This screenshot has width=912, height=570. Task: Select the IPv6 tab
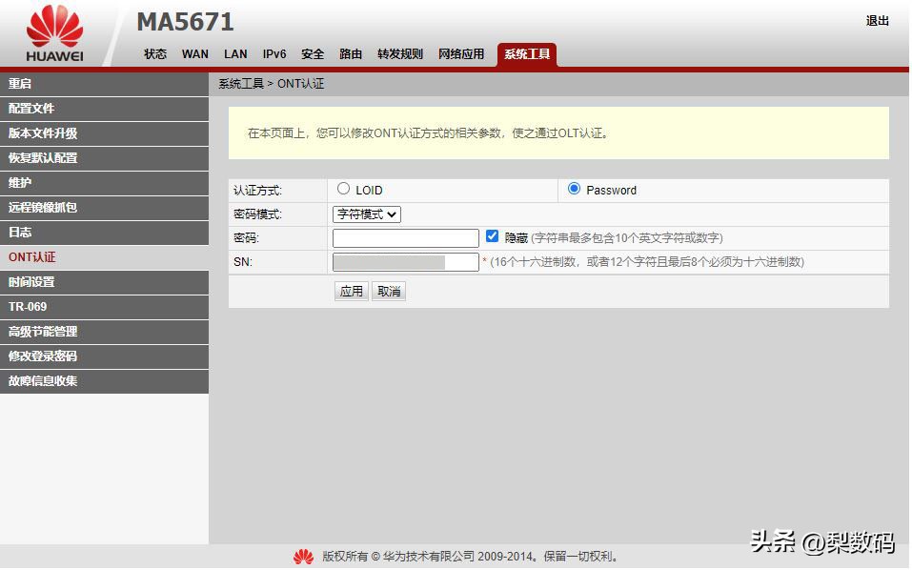click(274, 54)
